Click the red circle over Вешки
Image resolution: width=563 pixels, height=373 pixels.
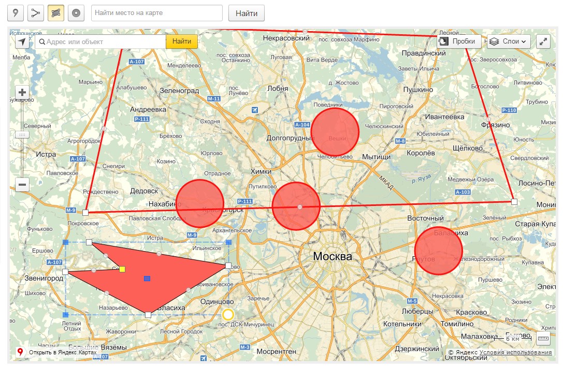click(x=335, y=132)
